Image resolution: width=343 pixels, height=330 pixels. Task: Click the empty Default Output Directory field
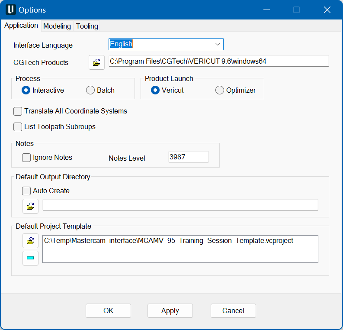click(180, 205)
